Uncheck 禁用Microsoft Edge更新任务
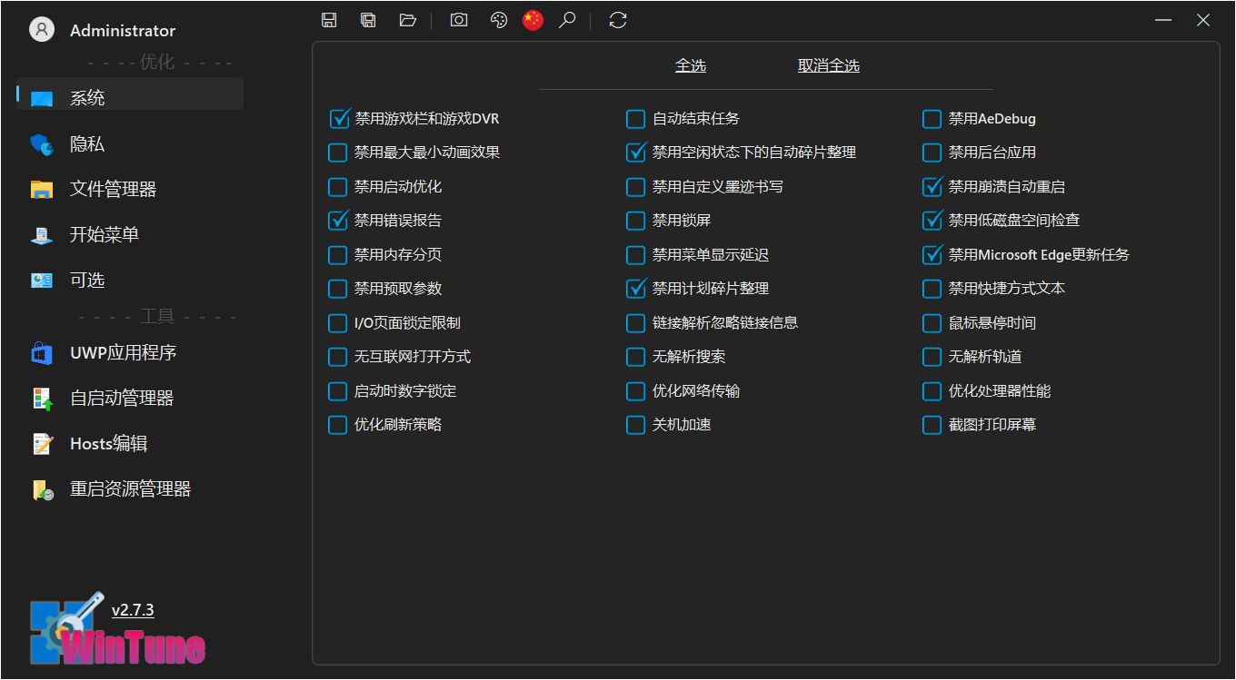Screen dimensions: 1236x680 [x=932, y=255]
